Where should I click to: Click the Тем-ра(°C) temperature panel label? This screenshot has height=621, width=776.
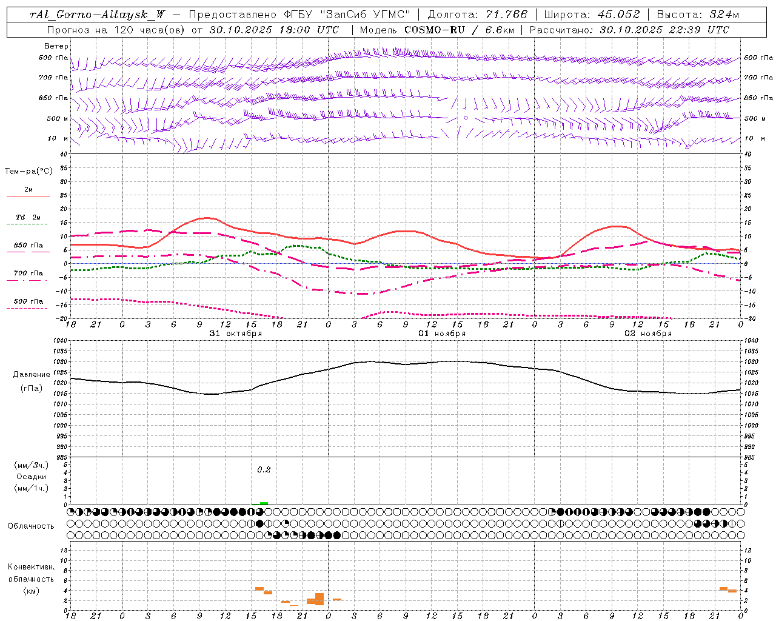coord(28,172)
